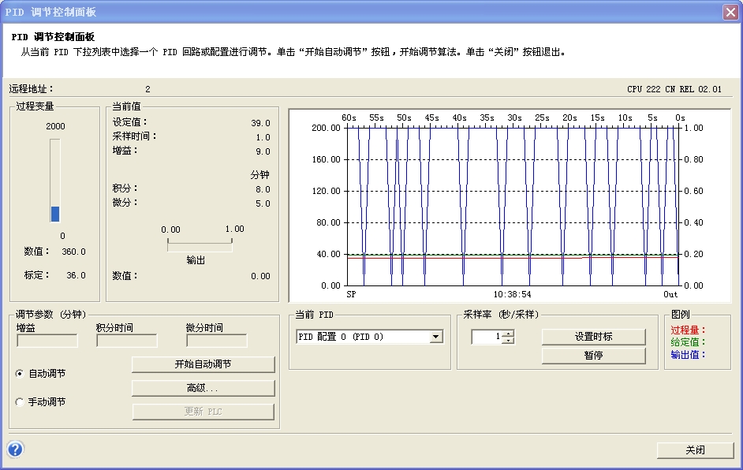This screenshot has height=470, width=743.
Task: Click the Out label under chart
Action: (x=670, y=295)
